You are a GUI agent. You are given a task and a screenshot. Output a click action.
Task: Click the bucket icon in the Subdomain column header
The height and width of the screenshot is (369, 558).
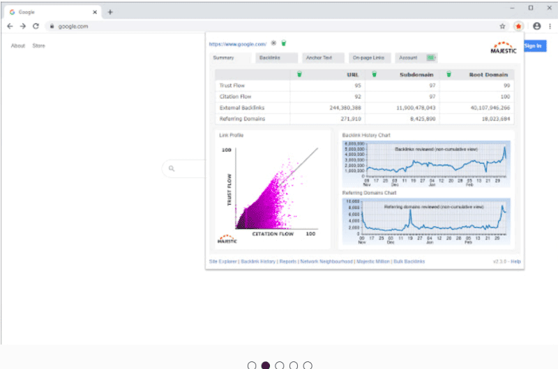tap(374, 74)
